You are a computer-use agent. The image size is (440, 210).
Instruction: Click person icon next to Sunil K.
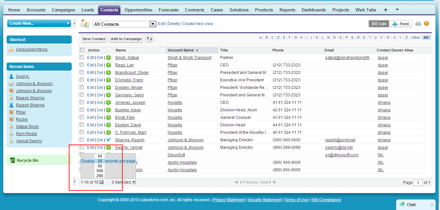click(12, 77)
